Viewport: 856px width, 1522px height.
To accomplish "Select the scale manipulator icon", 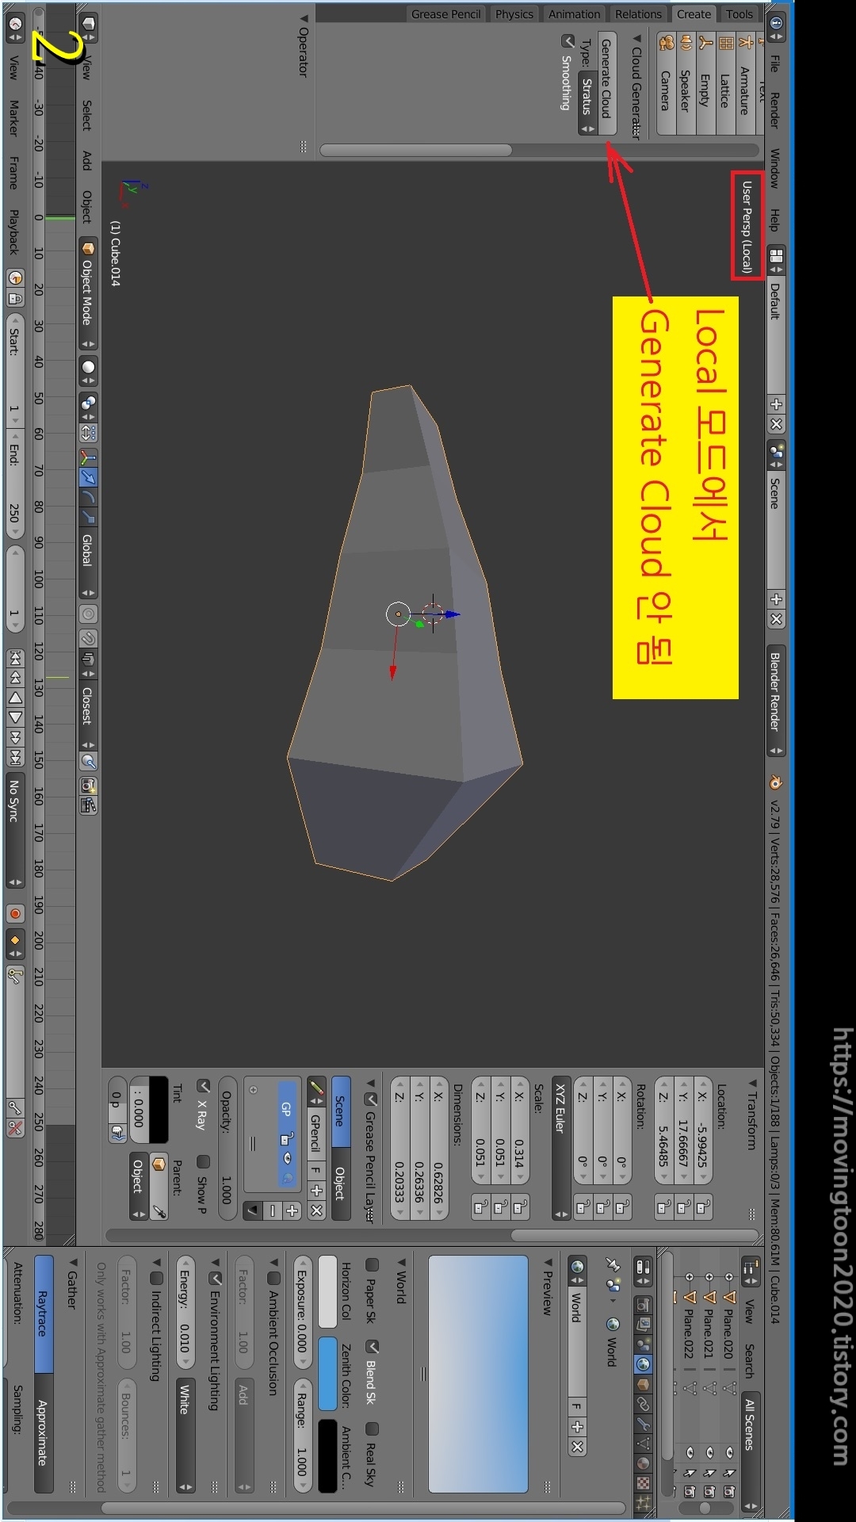I will [88, 517].
